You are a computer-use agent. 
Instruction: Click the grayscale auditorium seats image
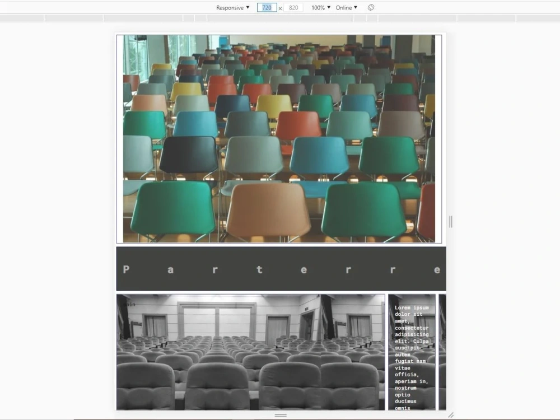(251, 352)
